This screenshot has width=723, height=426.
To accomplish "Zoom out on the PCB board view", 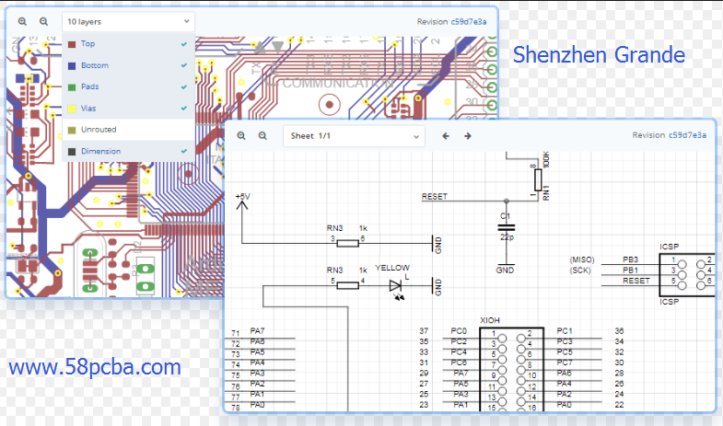I will (x=43, y=20).
